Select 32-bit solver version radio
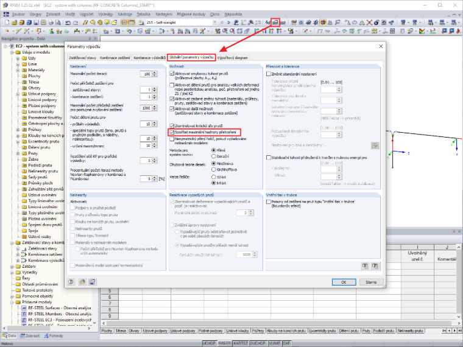The width and height of the screenshot is (463, 347). pos(213,177)
